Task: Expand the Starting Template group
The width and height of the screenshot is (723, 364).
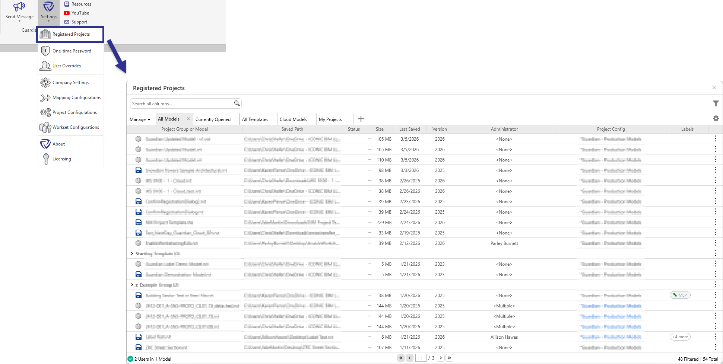Action: (x=132, y=253)
